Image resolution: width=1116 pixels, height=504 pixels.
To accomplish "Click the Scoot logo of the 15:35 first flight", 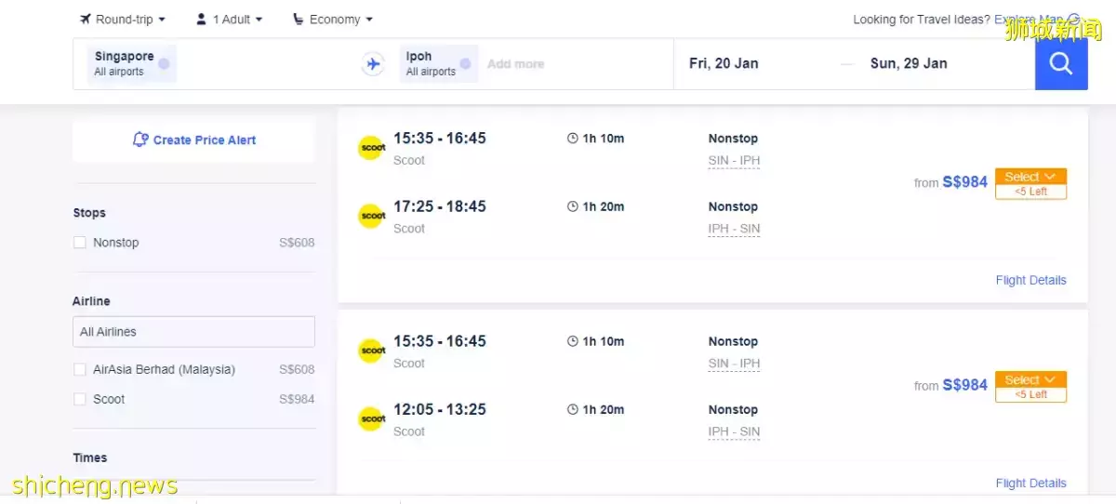I will (x=371, y=148).
